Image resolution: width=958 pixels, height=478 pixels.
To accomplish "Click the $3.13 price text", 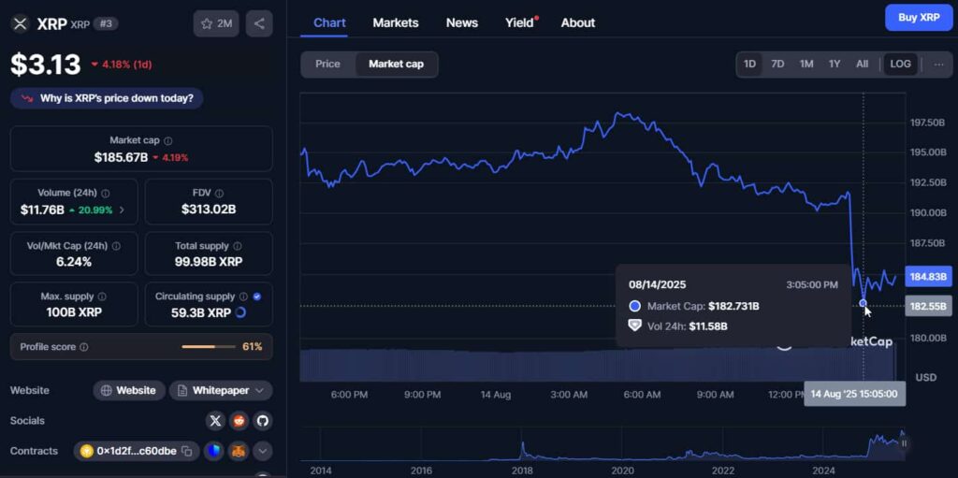I will pos(46,65).
